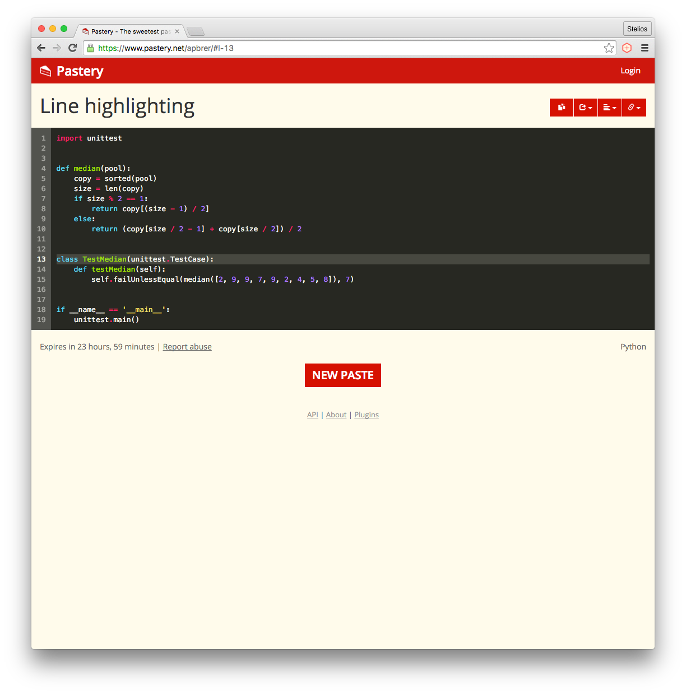Open the link options dropdown
686x694 pixels.
634,108
